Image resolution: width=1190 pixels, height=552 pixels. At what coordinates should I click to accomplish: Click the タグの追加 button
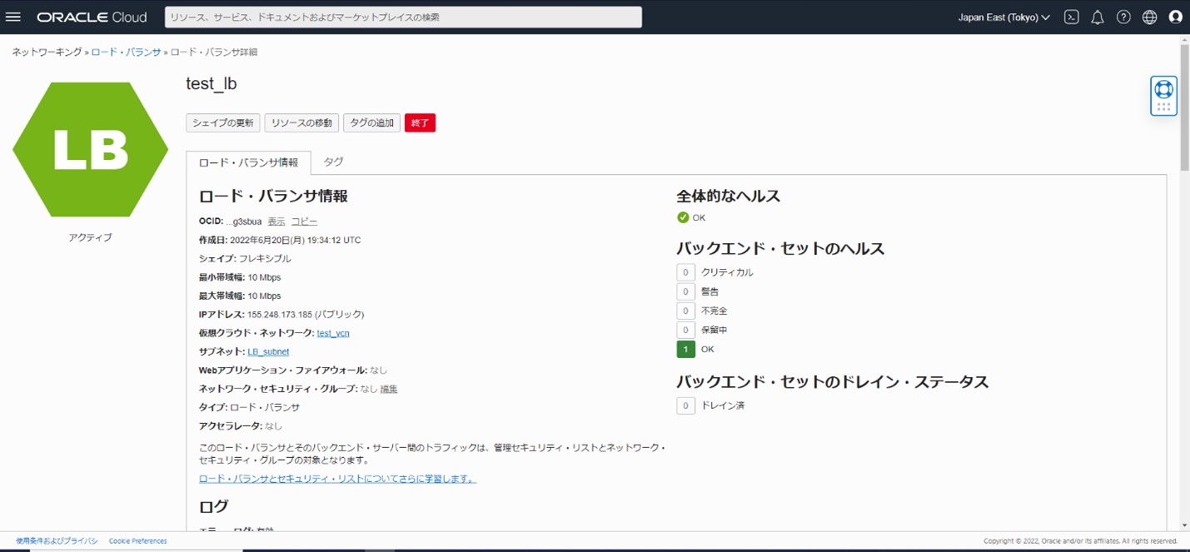pyautogui.click(x=371, y=123)
